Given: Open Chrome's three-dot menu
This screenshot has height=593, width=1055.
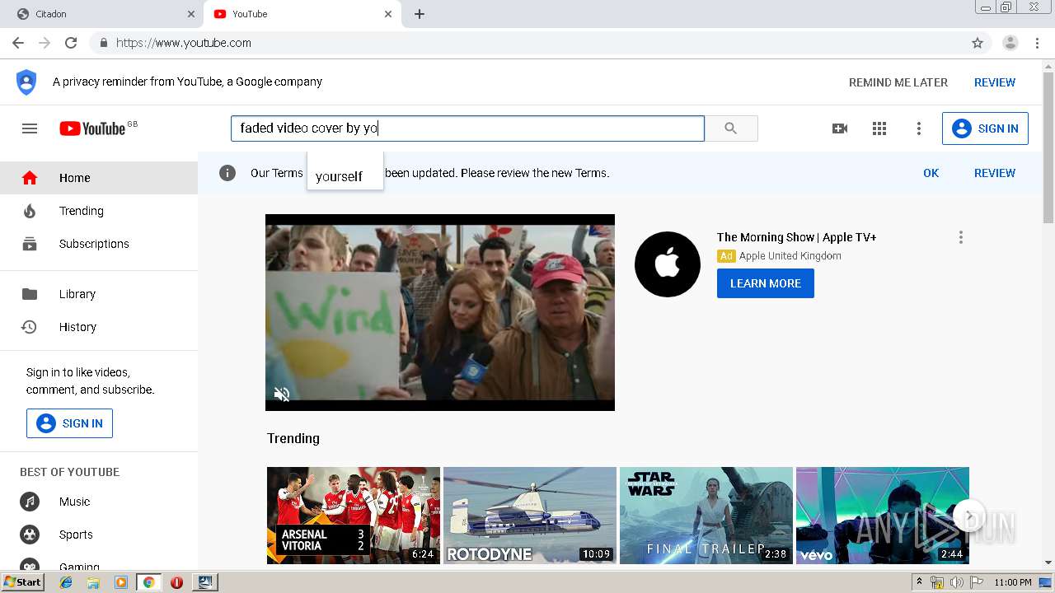Looking at the screenshot, I should coord(1037,43).
